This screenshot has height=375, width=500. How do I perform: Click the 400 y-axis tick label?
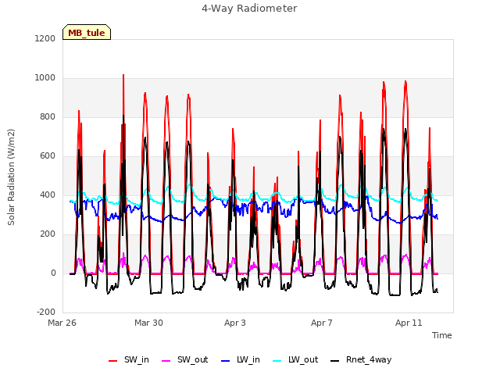(48, 195)
